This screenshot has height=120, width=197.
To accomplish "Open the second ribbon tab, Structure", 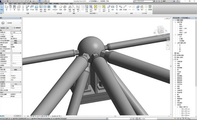I will [x=11, y=4].
